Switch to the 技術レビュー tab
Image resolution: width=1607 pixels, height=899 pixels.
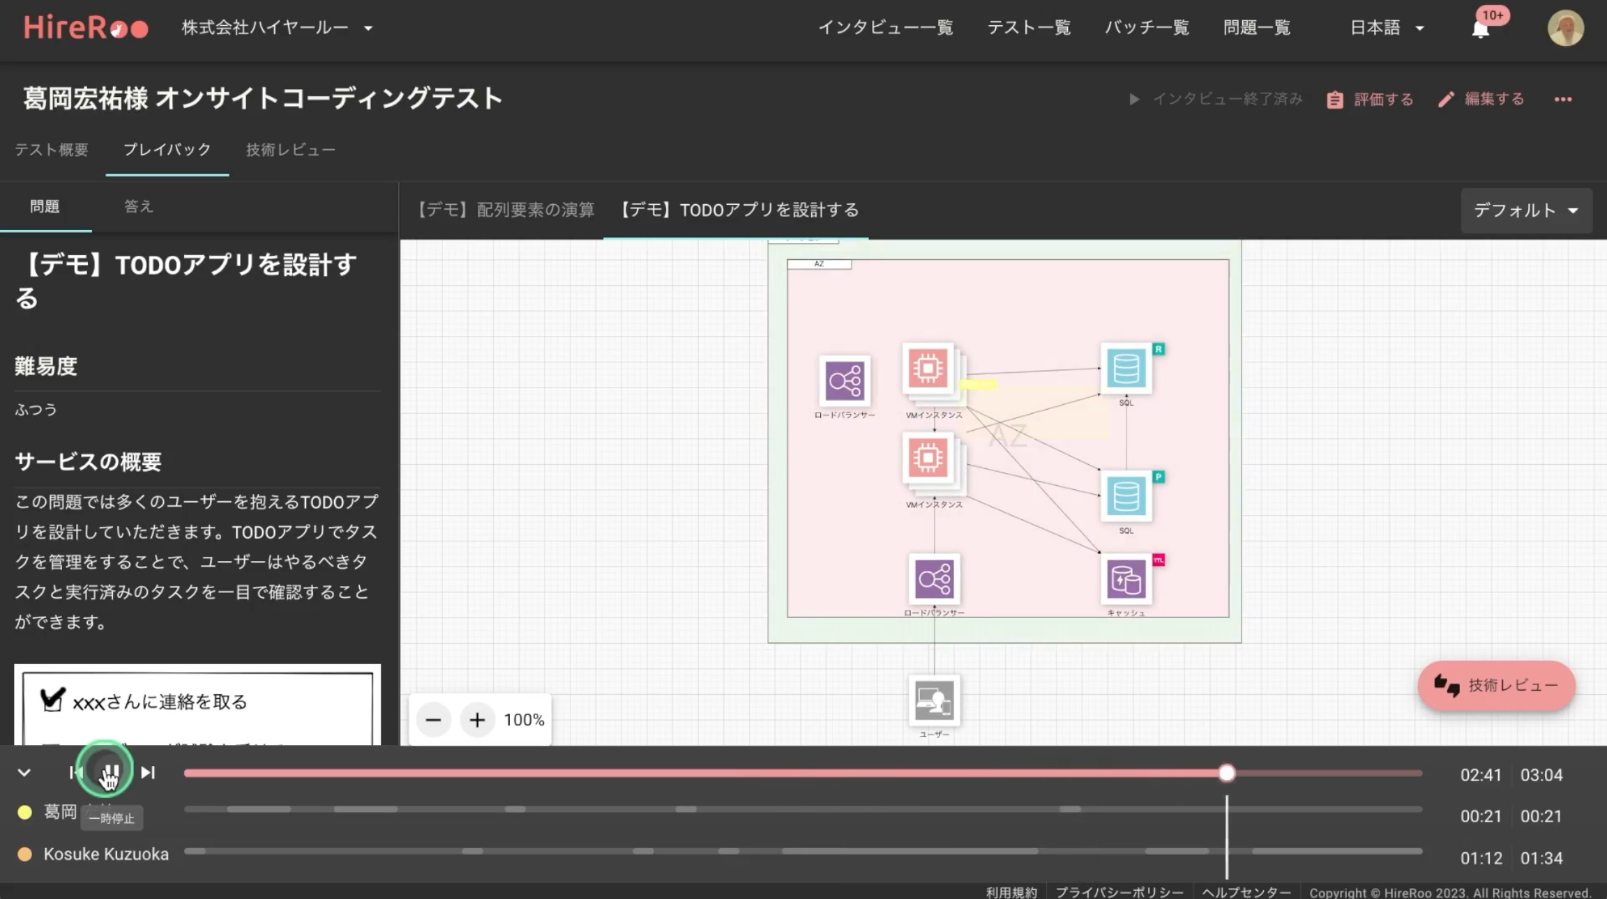click(290, 150)
